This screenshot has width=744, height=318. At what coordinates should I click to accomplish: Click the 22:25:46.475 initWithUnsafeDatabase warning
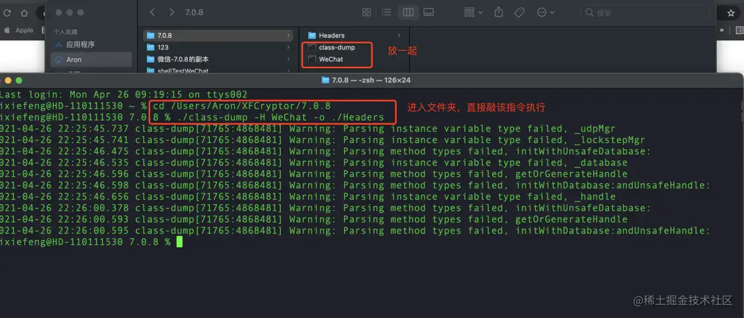click(325, 151)
